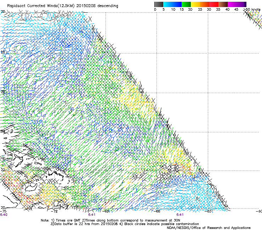This screenshot has width=262, height=230.
Task: Select the longitude '-66' axis label
Action: [x=157, y=211]
